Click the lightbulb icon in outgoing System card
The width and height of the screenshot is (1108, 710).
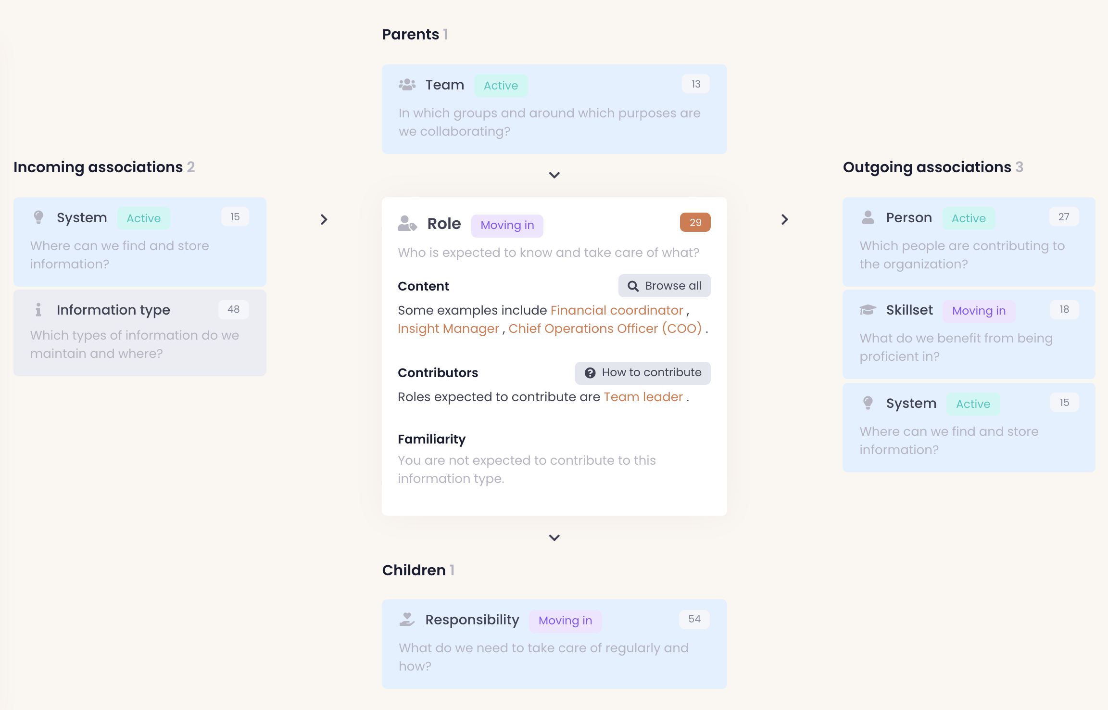click(x=868, y=403)
